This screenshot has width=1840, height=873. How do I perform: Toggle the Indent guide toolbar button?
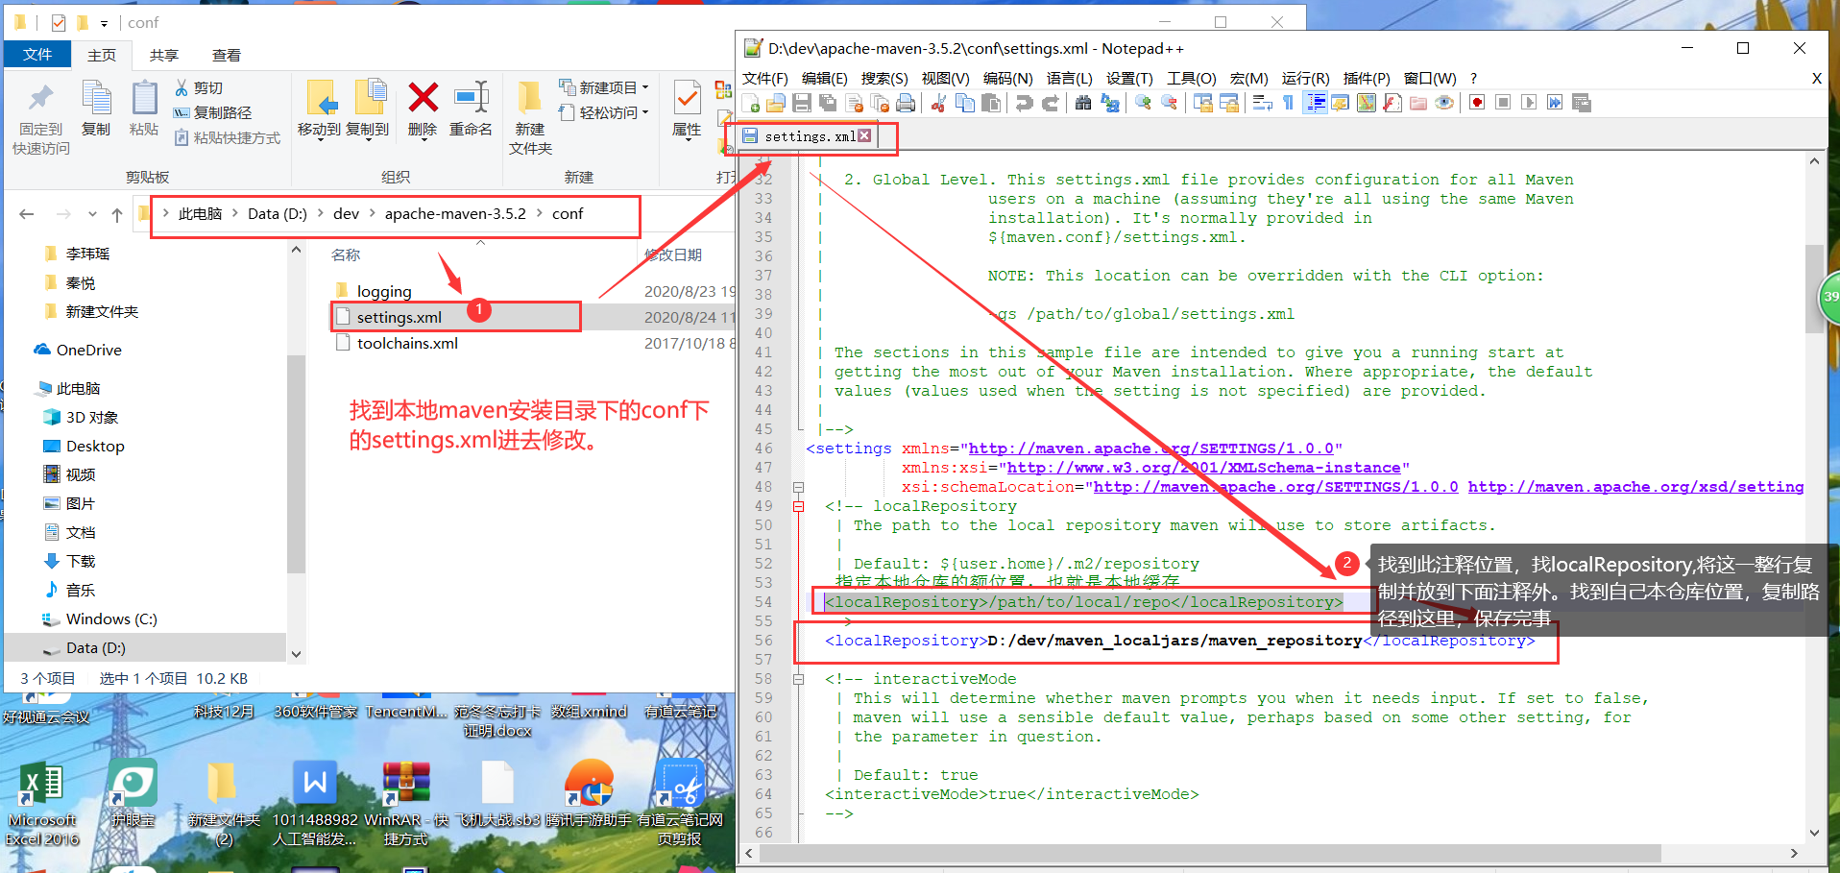(x=1315, y=103)
